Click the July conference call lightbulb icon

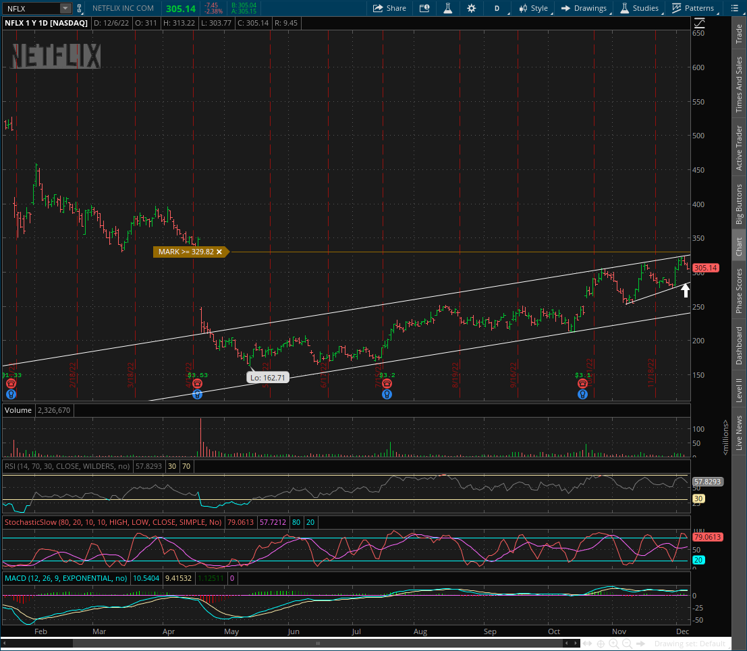(387, 395)
